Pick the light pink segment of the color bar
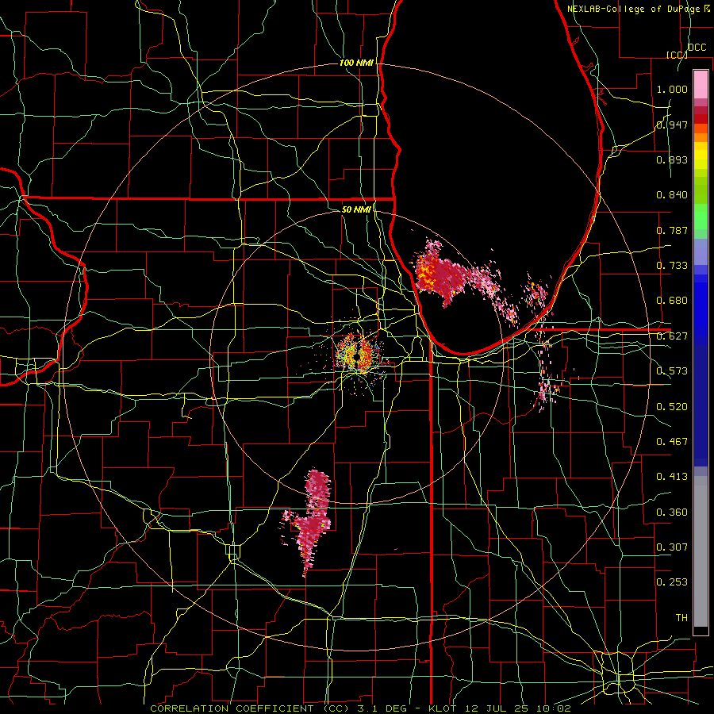Screen dimensions: 714x714 pos(701,85)
